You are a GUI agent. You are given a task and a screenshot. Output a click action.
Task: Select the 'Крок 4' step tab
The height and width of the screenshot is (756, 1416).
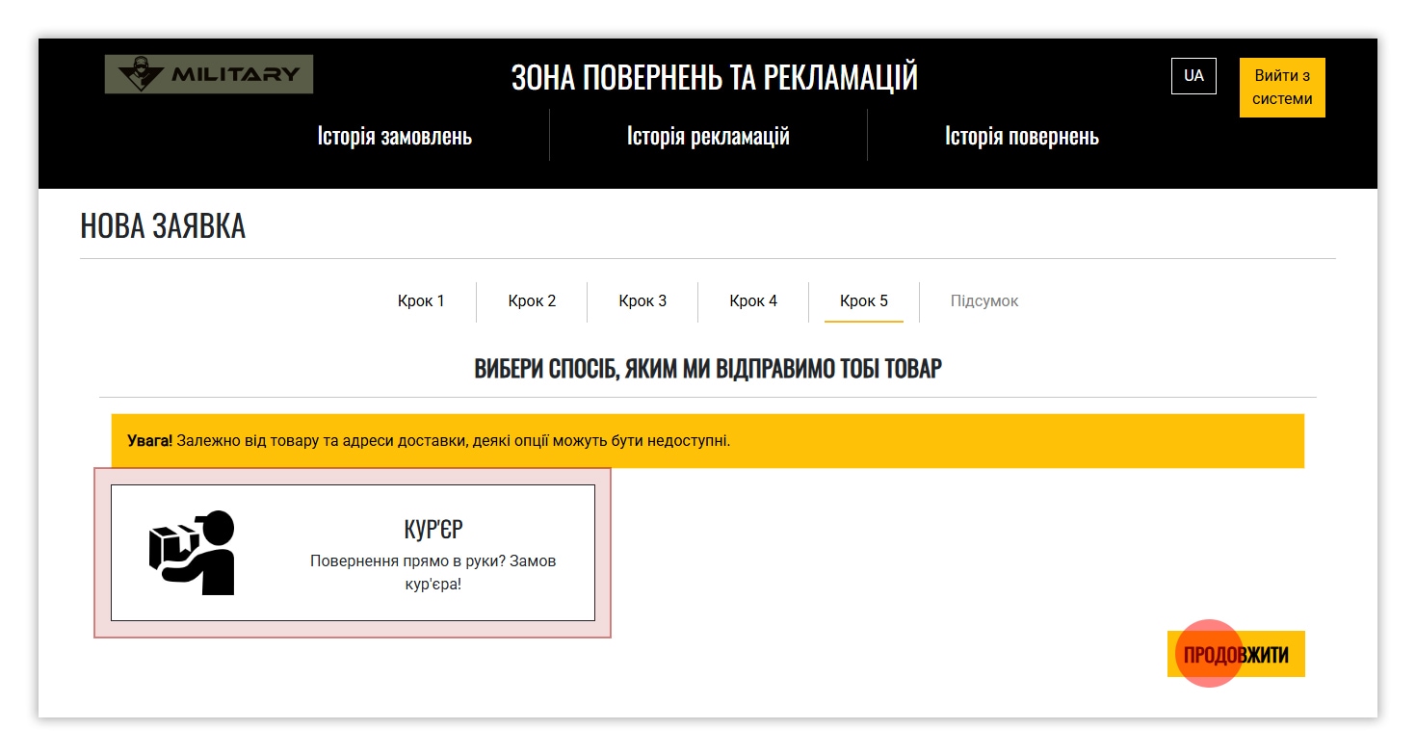753,301
